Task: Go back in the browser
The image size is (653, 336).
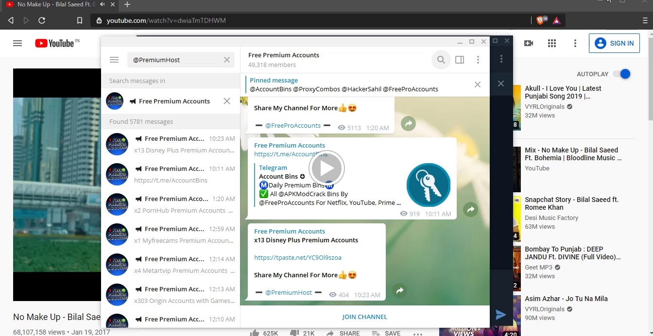Action: tap(11, 20)
